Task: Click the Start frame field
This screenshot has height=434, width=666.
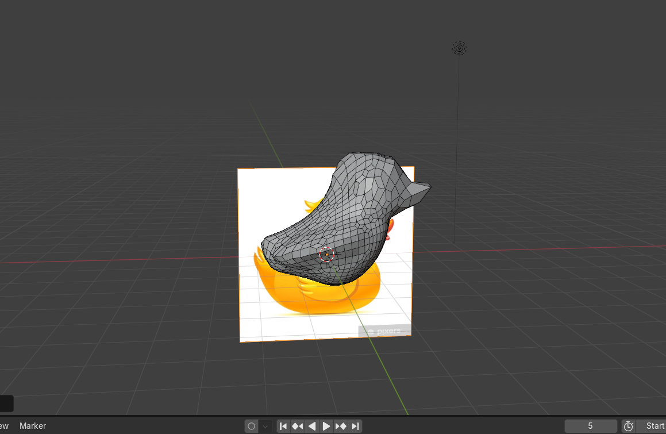Action: [650, 426]
